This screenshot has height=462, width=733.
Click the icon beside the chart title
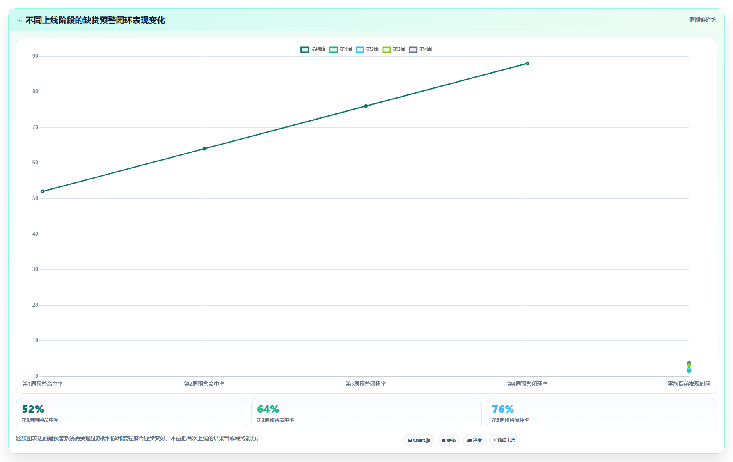click(x=19, y=21)
